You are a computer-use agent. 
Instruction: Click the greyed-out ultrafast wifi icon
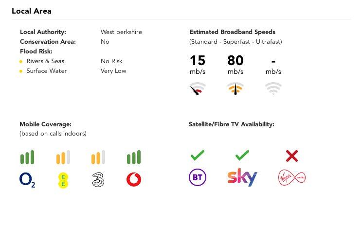[x=273, y=89]
